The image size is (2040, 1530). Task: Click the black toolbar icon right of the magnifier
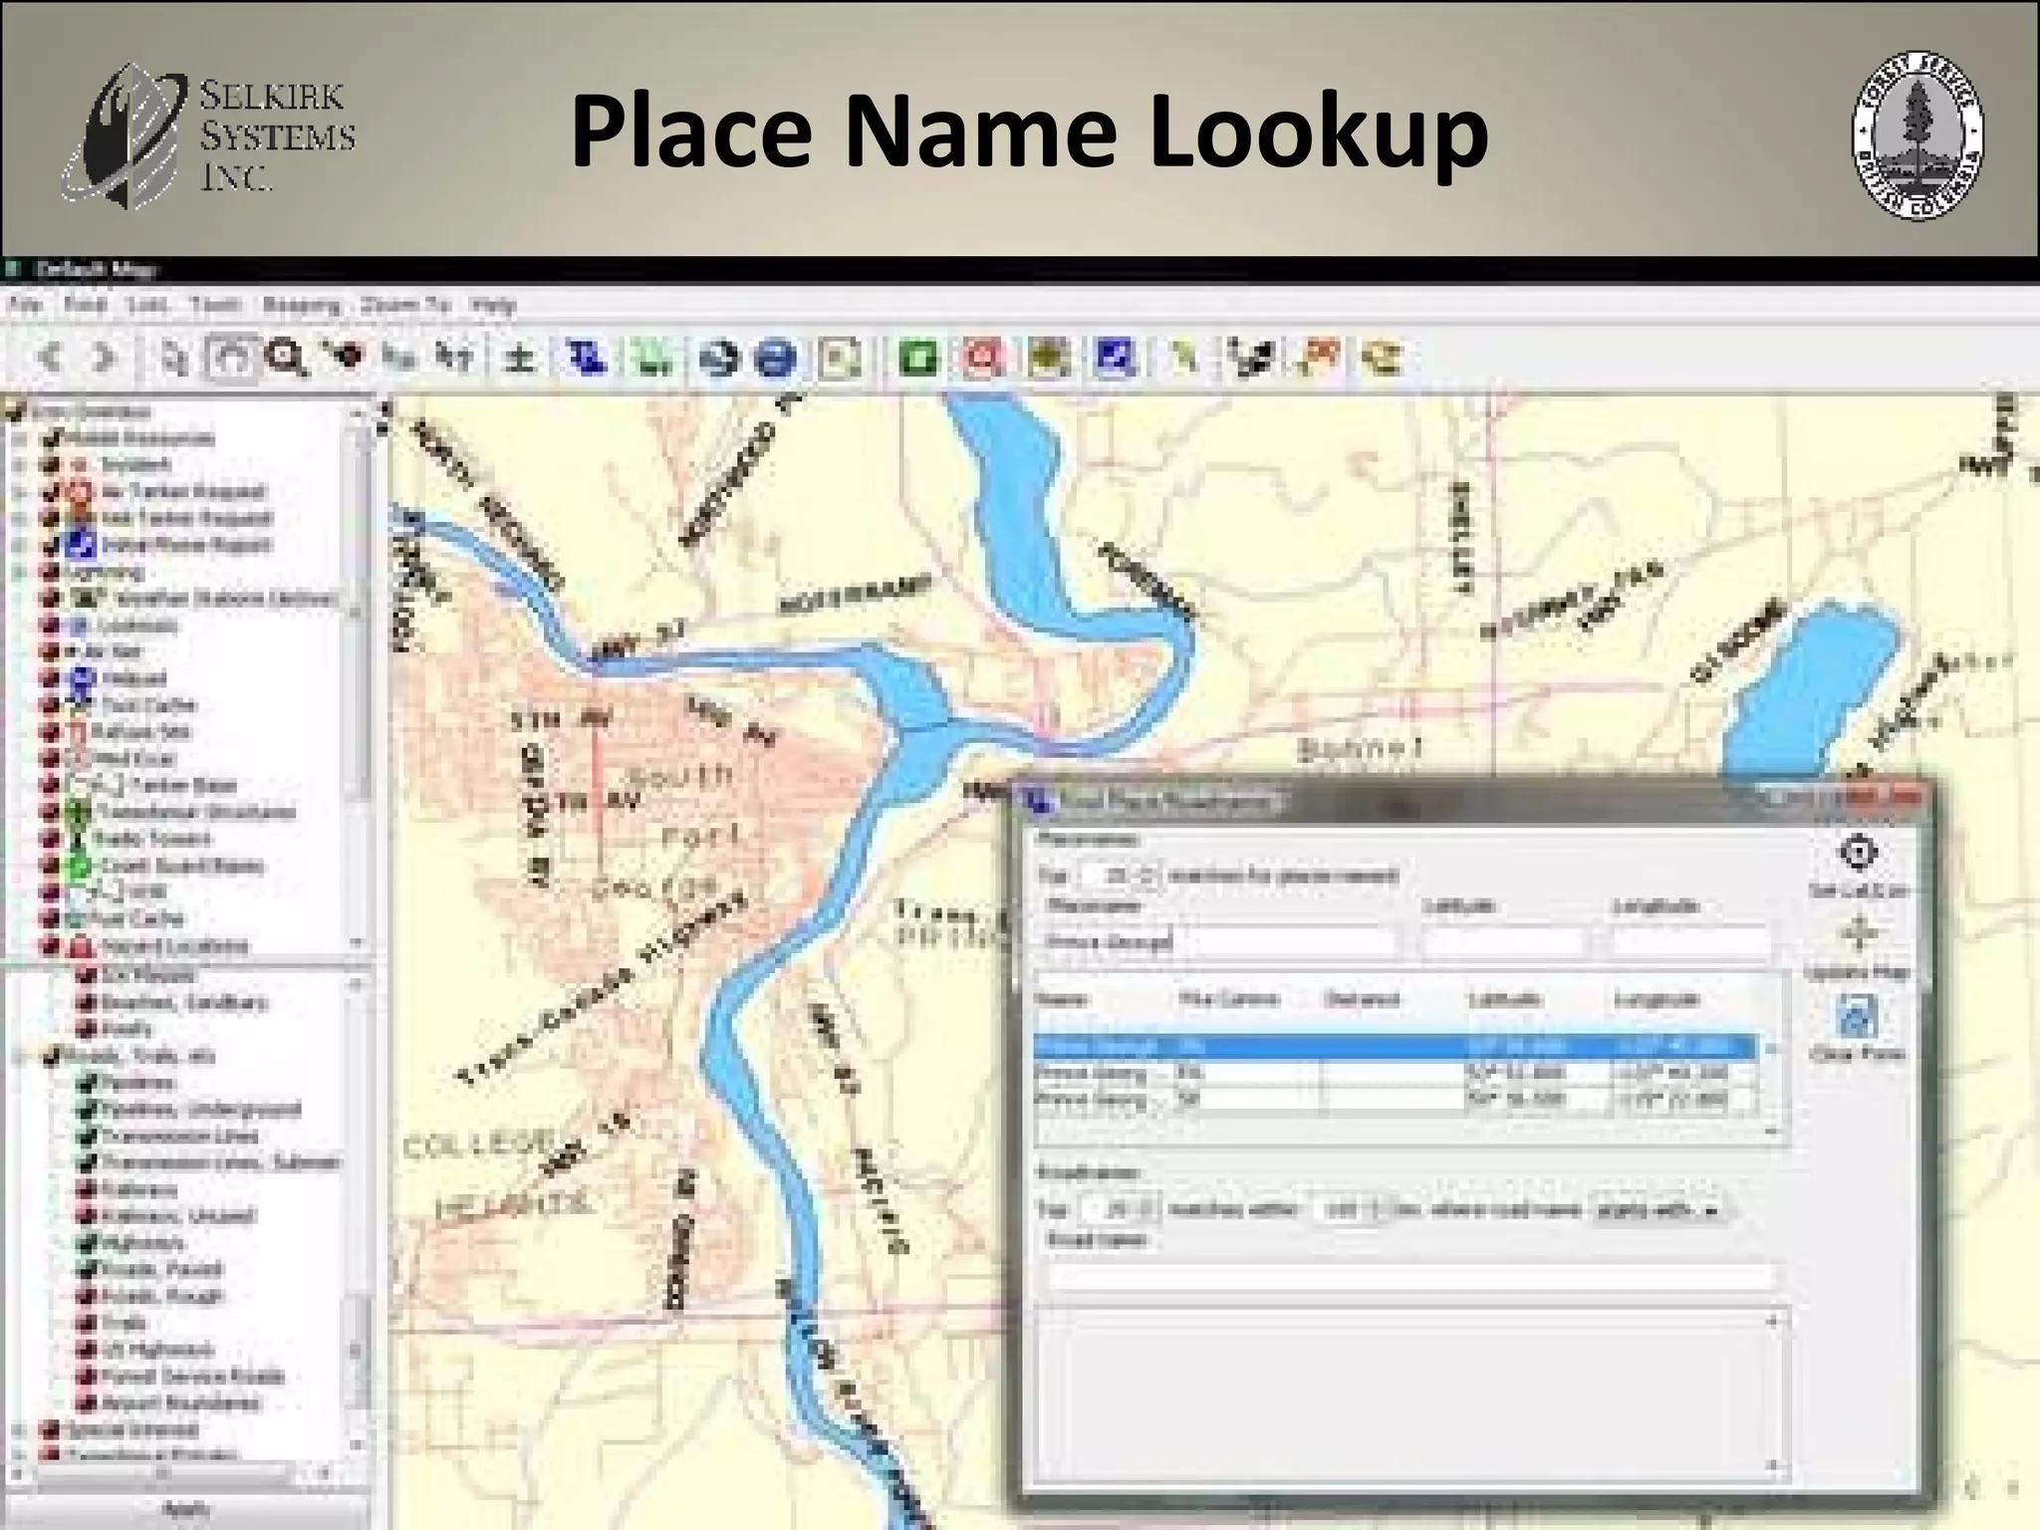(344, 357)
